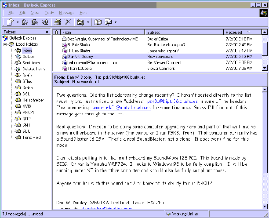Click the owner-psk31 email link in body
This screenshot has width=269, height=218.
tap(120, 108)
